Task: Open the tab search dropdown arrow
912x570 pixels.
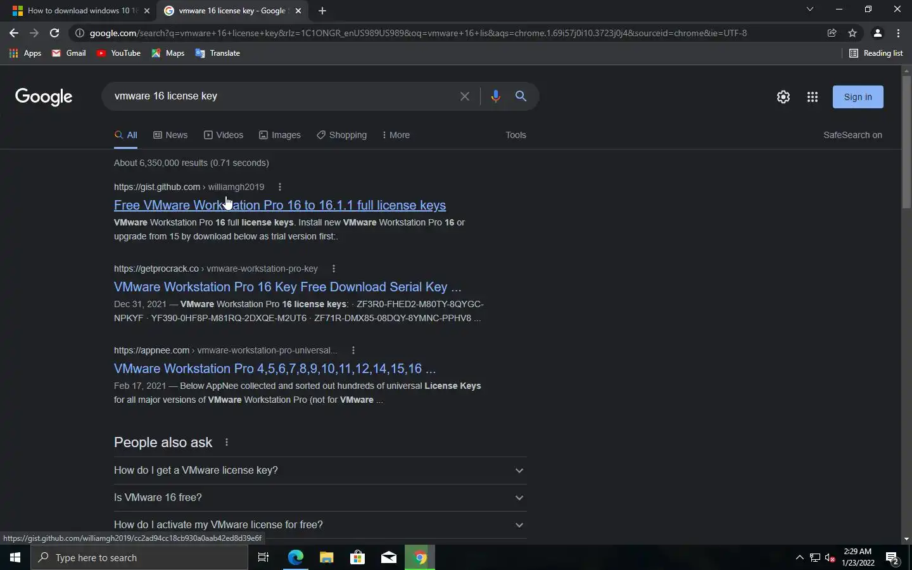Action: 809,9
